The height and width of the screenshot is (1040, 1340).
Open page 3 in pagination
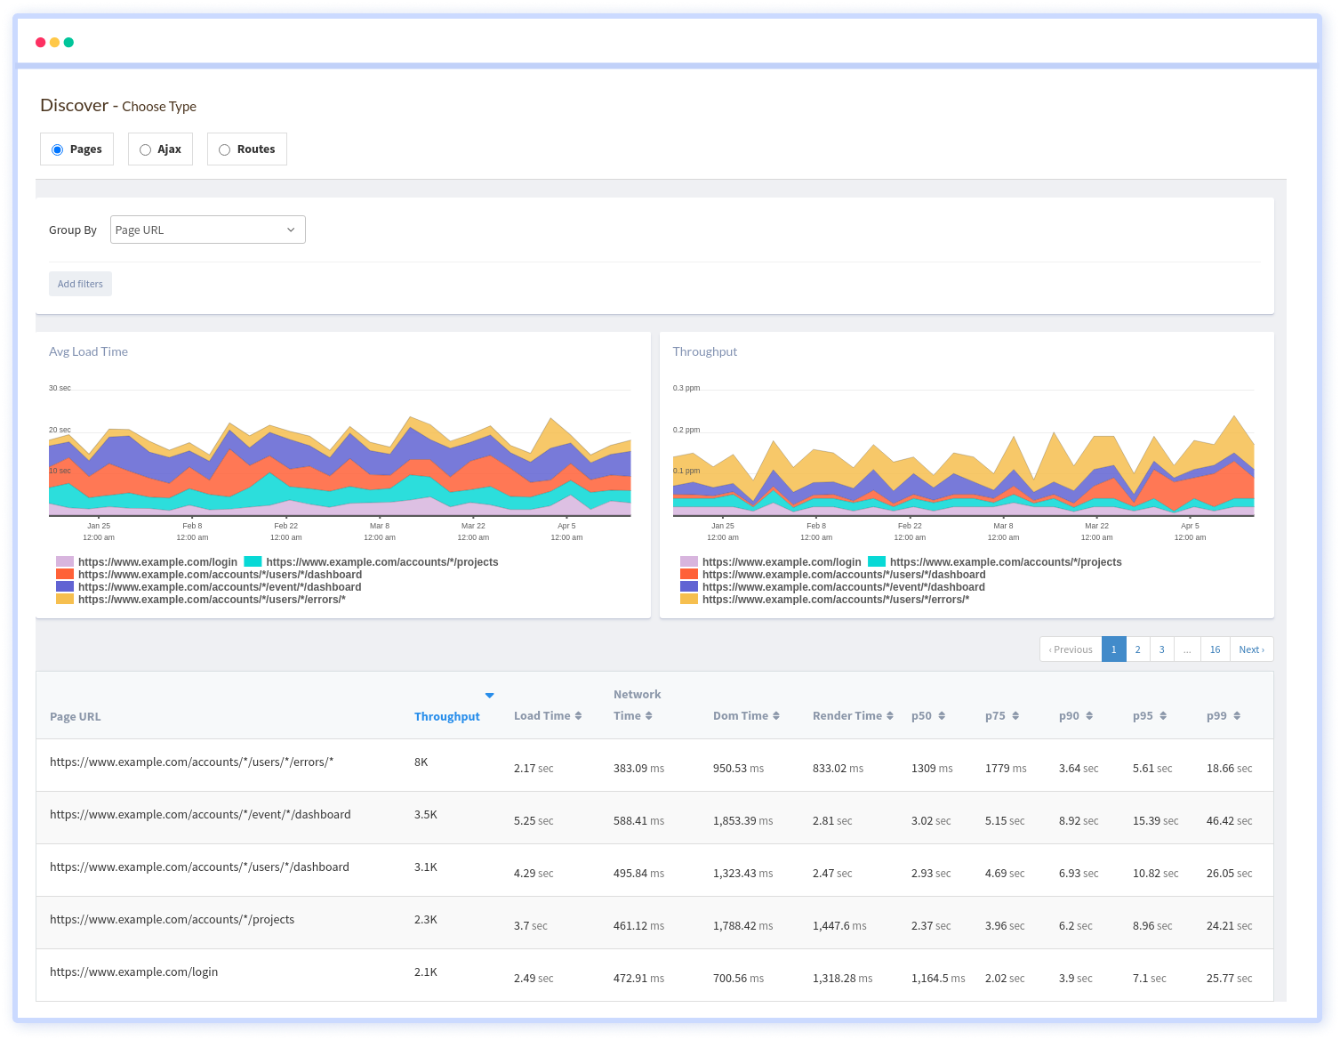[1161, 649]
